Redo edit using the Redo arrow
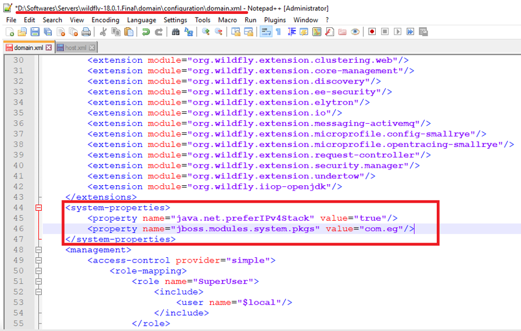Image resolution: width=521 pixels, height=331 pixels. coord(159,32)
